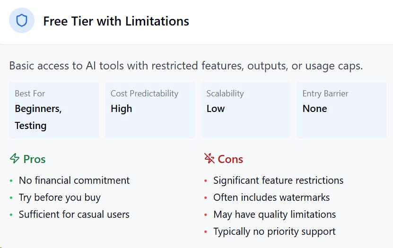This screenshot has height=248, width=393.
Task: Click the shield icon in the header
Action: (x=22, y=20)
